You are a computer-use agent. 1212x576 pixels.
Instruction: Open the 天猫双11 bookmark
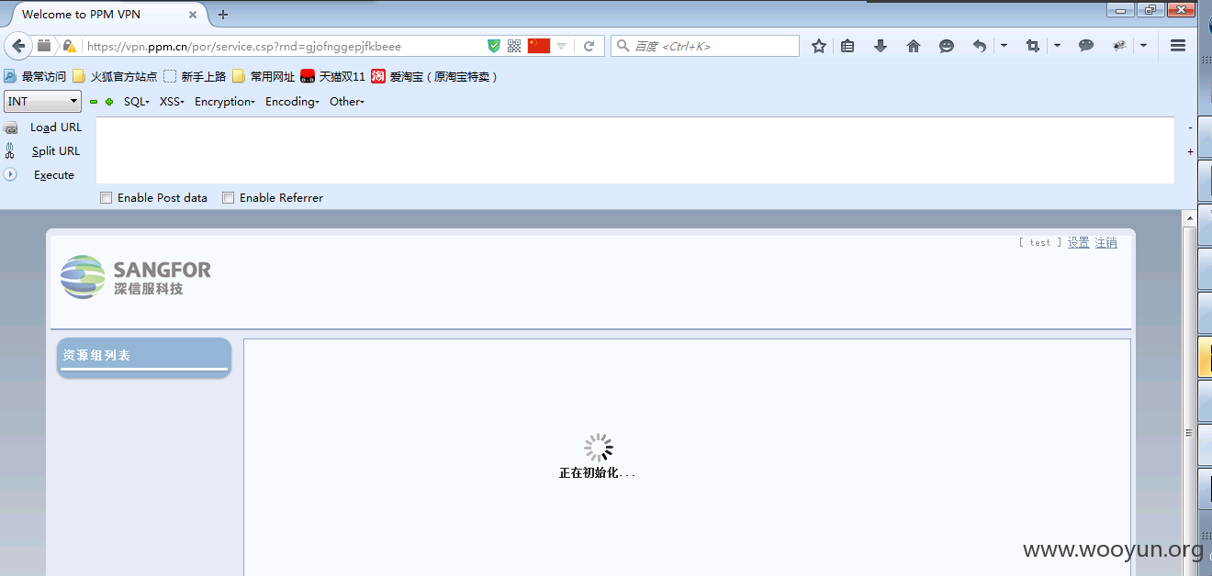[x=332, y=77]
